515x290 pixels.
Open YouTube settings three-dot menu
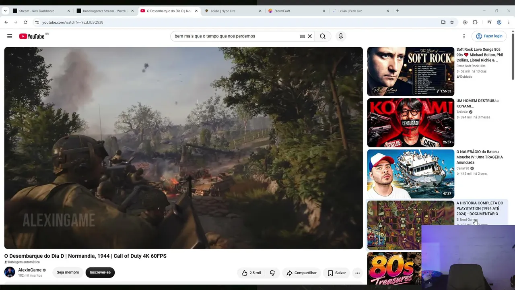pos(464,36)
